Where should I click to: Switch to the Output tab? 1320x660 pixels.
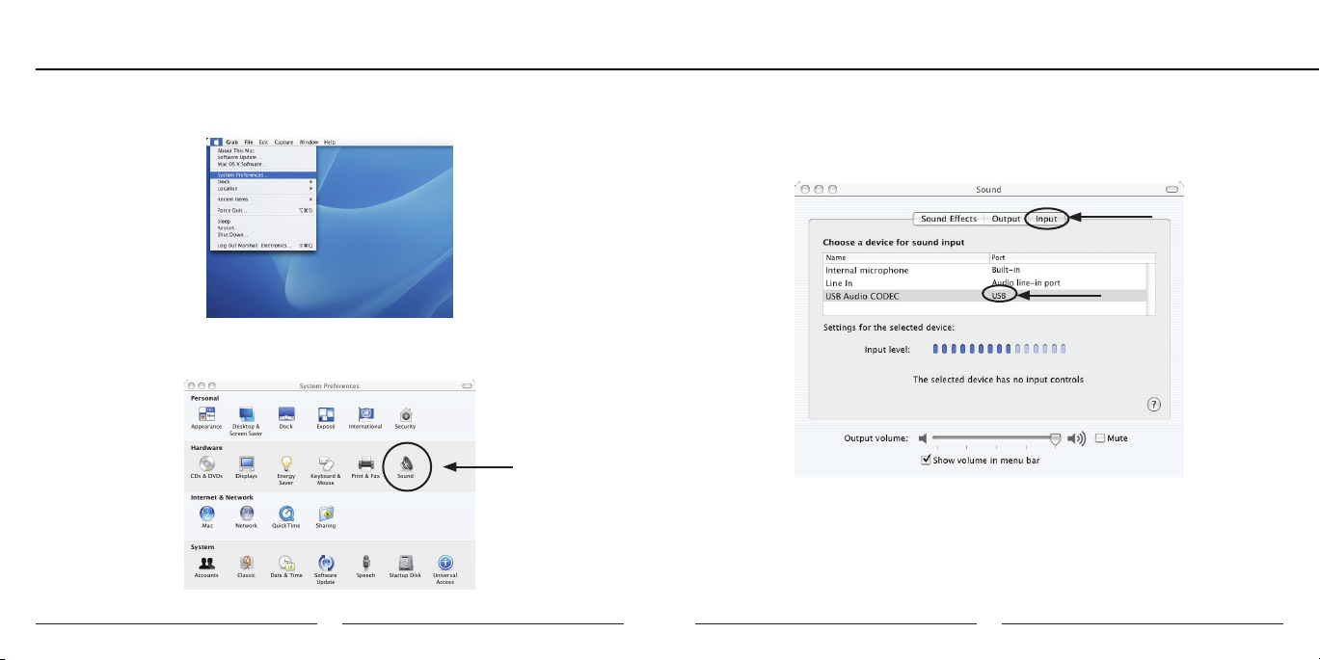(x=1006, y=219)
